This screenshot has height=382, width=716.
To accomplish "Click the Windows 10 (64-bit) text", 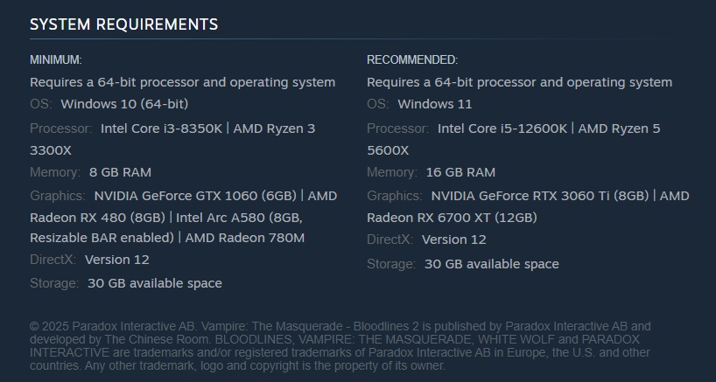I will (124, 104).
